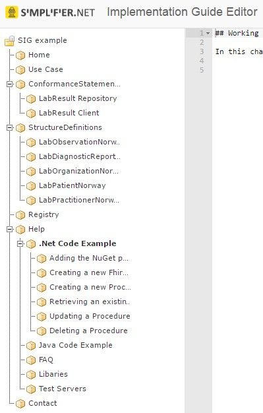Image resolution: width=263 pixels, height=413 pixels.
Task: Fold line 1 in the editor gutter
Action: pyautogui.click(x=208, y=34)
